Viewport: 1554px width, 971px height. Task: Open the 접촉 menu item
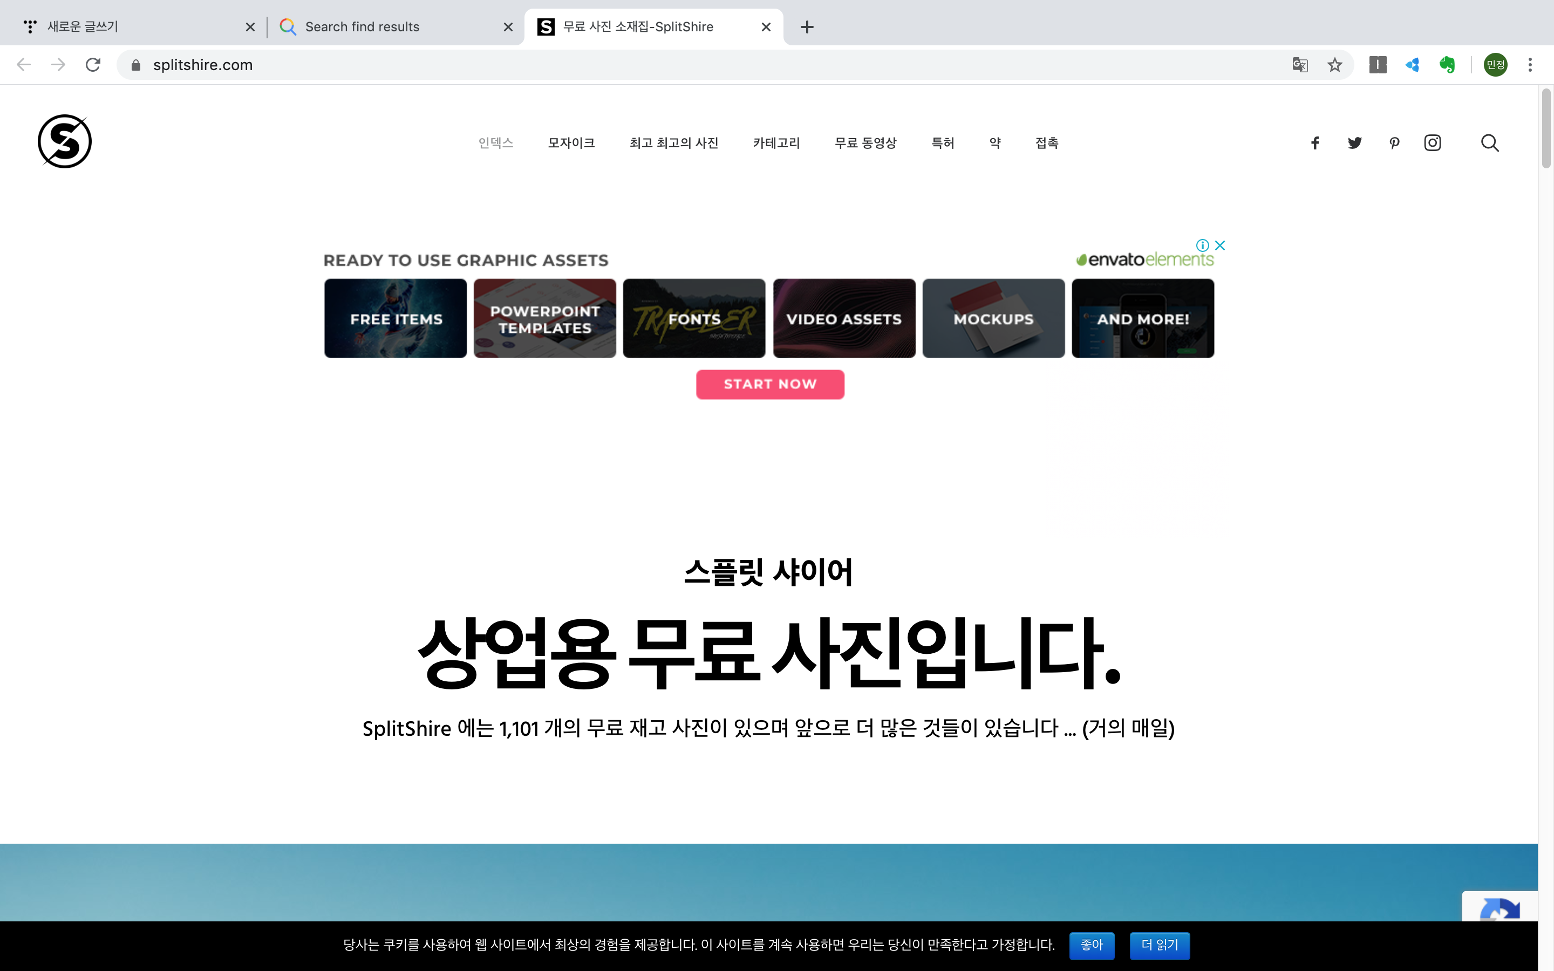coord(1047,142)
